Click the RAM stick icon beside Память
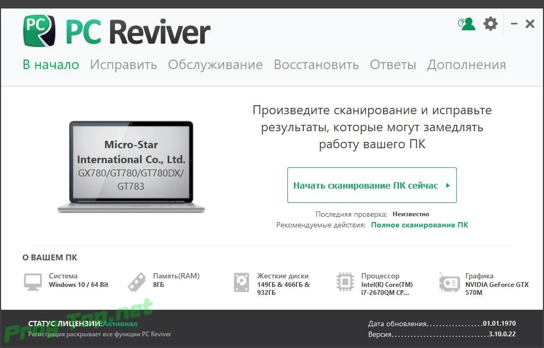This screenshot has width=544, height=348. [137, 282]
